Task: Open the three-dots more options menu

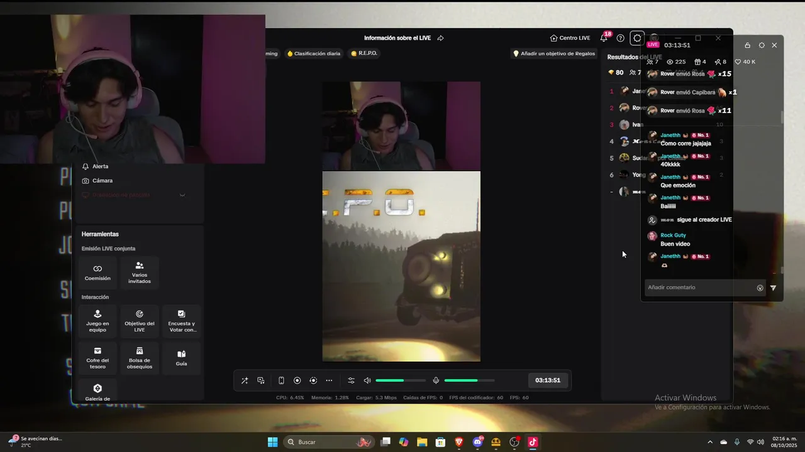Action: point(329,380)
